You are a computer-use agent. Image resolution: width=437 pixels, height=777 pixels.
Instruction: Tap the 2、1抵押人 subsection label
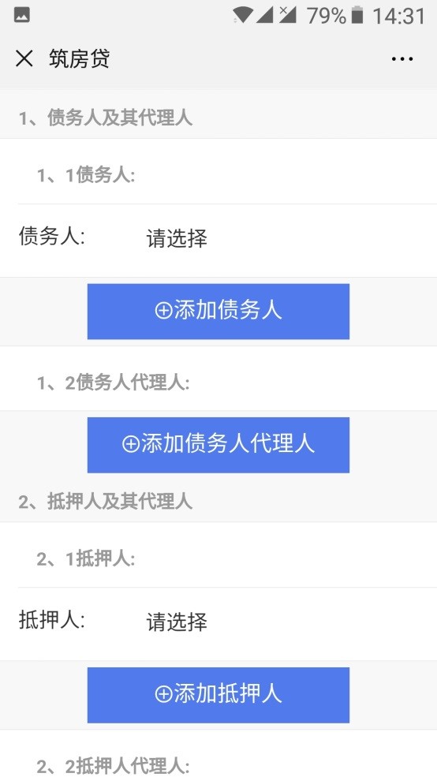(x=86, y=559)
